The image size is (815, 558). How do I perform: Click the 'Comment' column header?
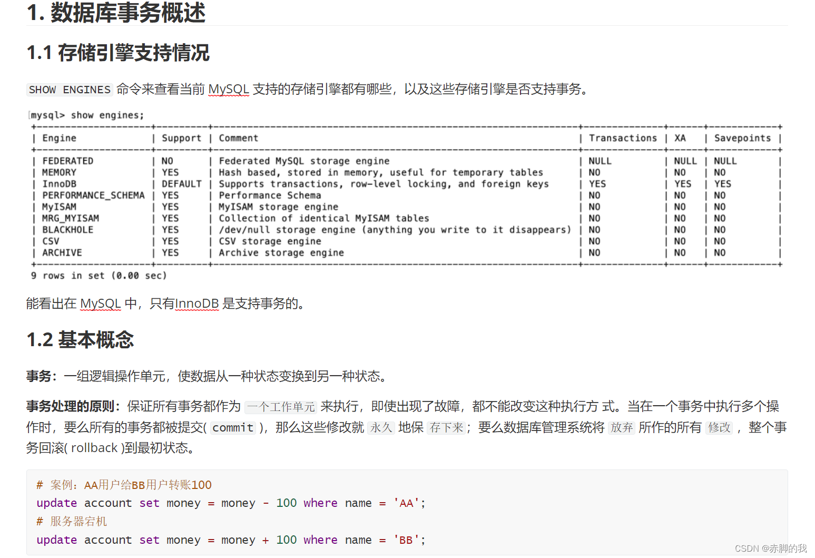[x=238, y=138]
